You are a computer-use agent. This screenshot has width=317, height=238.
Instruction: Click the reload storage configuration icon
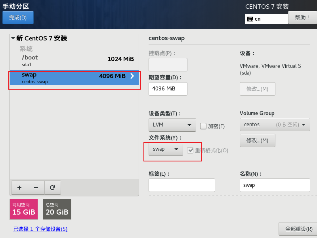point(53,188)
